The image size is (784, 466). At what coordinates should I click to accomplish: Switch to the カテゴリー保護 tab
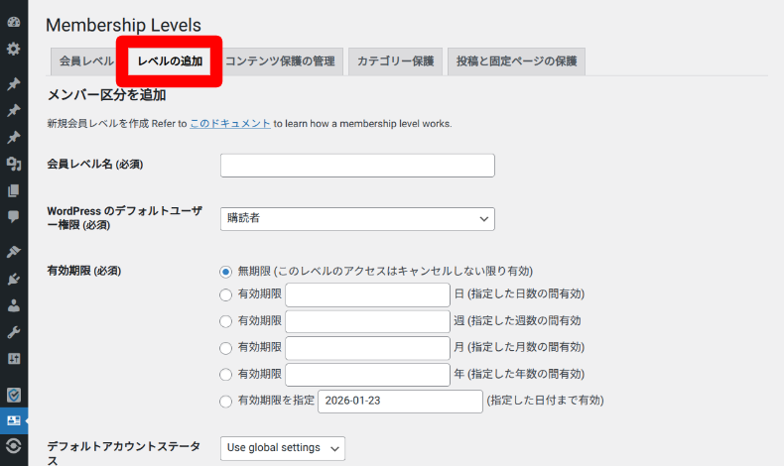point(396,61)
